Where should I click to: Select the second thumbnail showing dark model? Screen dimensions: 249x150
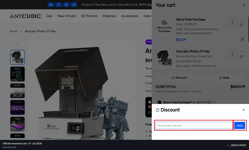[18, 74]
